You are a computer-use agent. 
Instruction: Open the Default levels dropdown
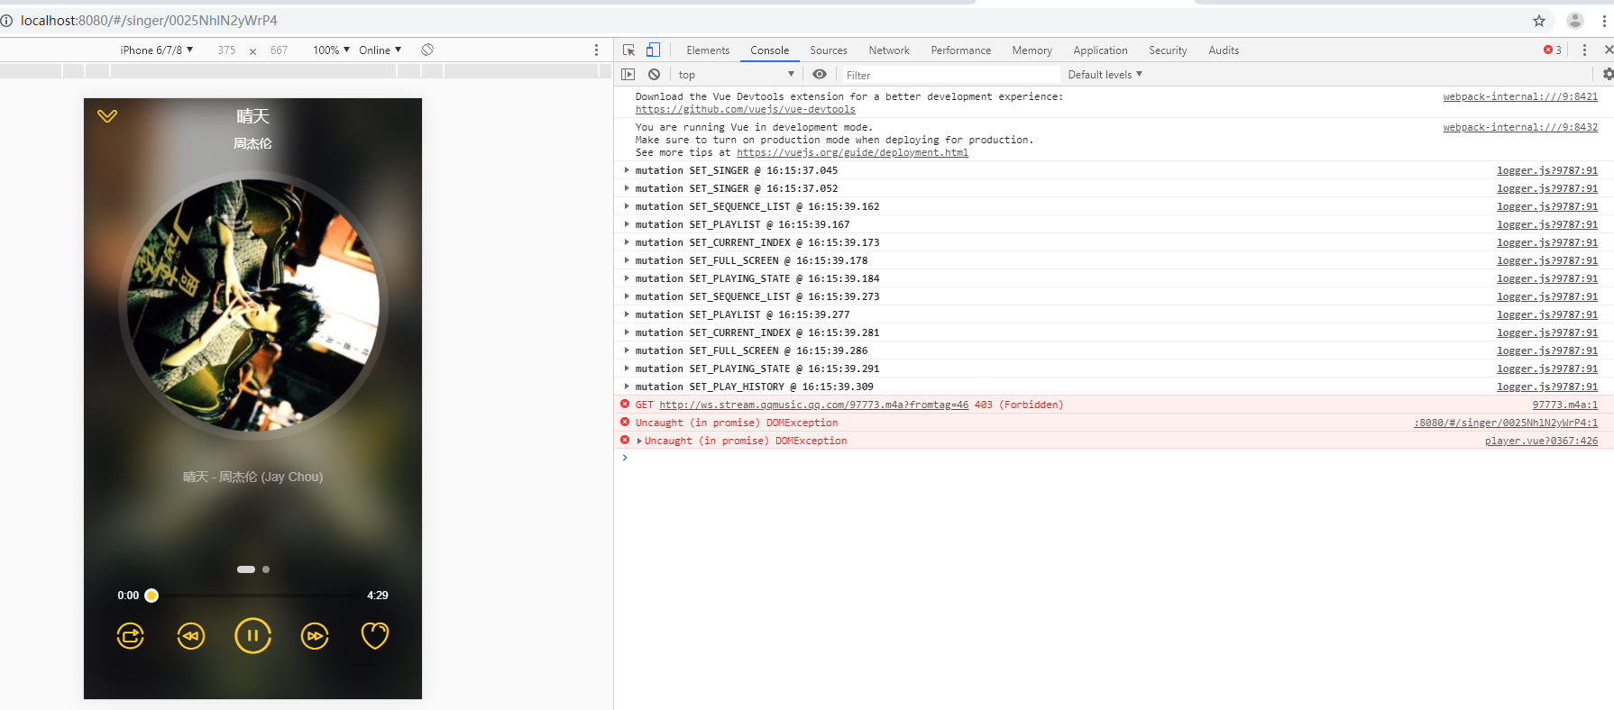1105,75
